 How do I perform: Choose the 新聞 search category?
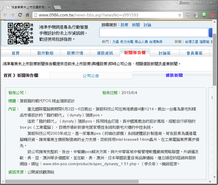(x=136, y=25)
